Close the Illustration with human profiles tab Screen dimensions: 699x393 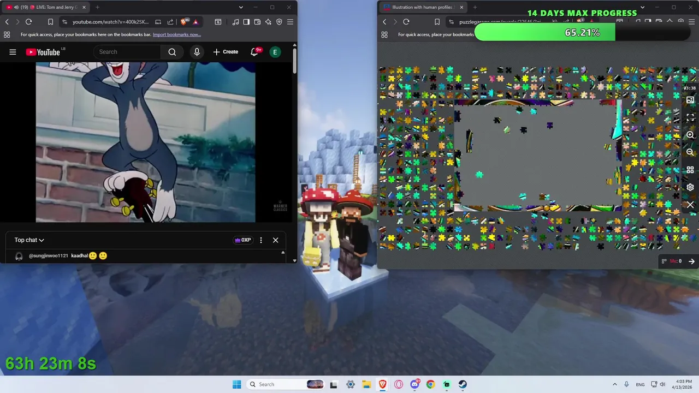[461, 7]
